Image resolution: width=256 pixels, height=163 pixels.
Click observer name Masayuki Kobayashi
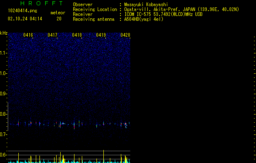[x=146, y=4]
